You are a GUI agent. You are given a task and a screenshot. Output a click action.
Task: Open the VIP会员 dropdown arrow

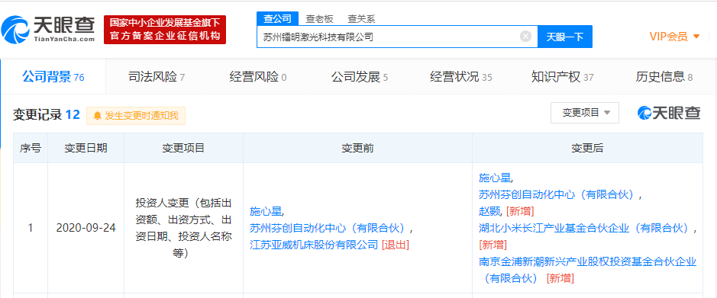(696, 37)
